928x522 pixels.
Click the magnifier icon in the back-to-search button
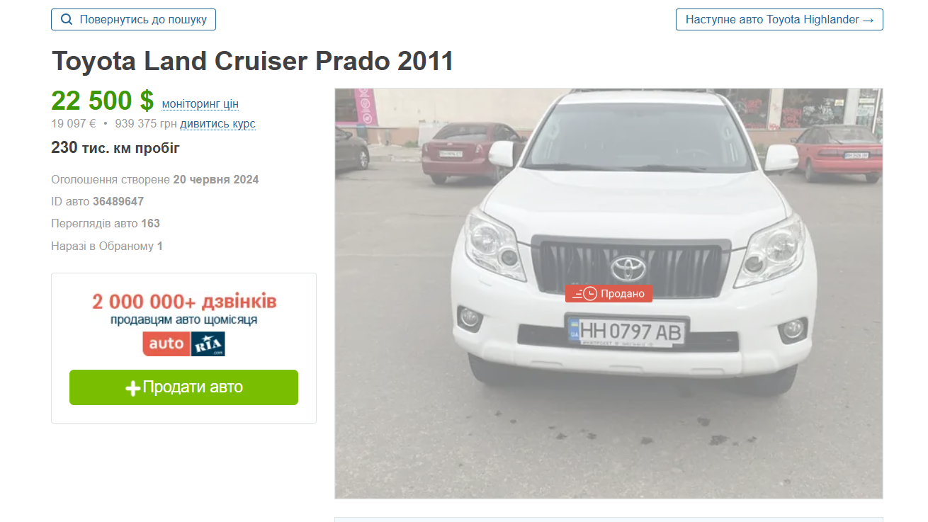pos(67,20)
